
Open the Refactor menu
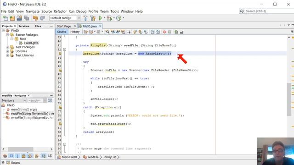[x=60, y=11]
